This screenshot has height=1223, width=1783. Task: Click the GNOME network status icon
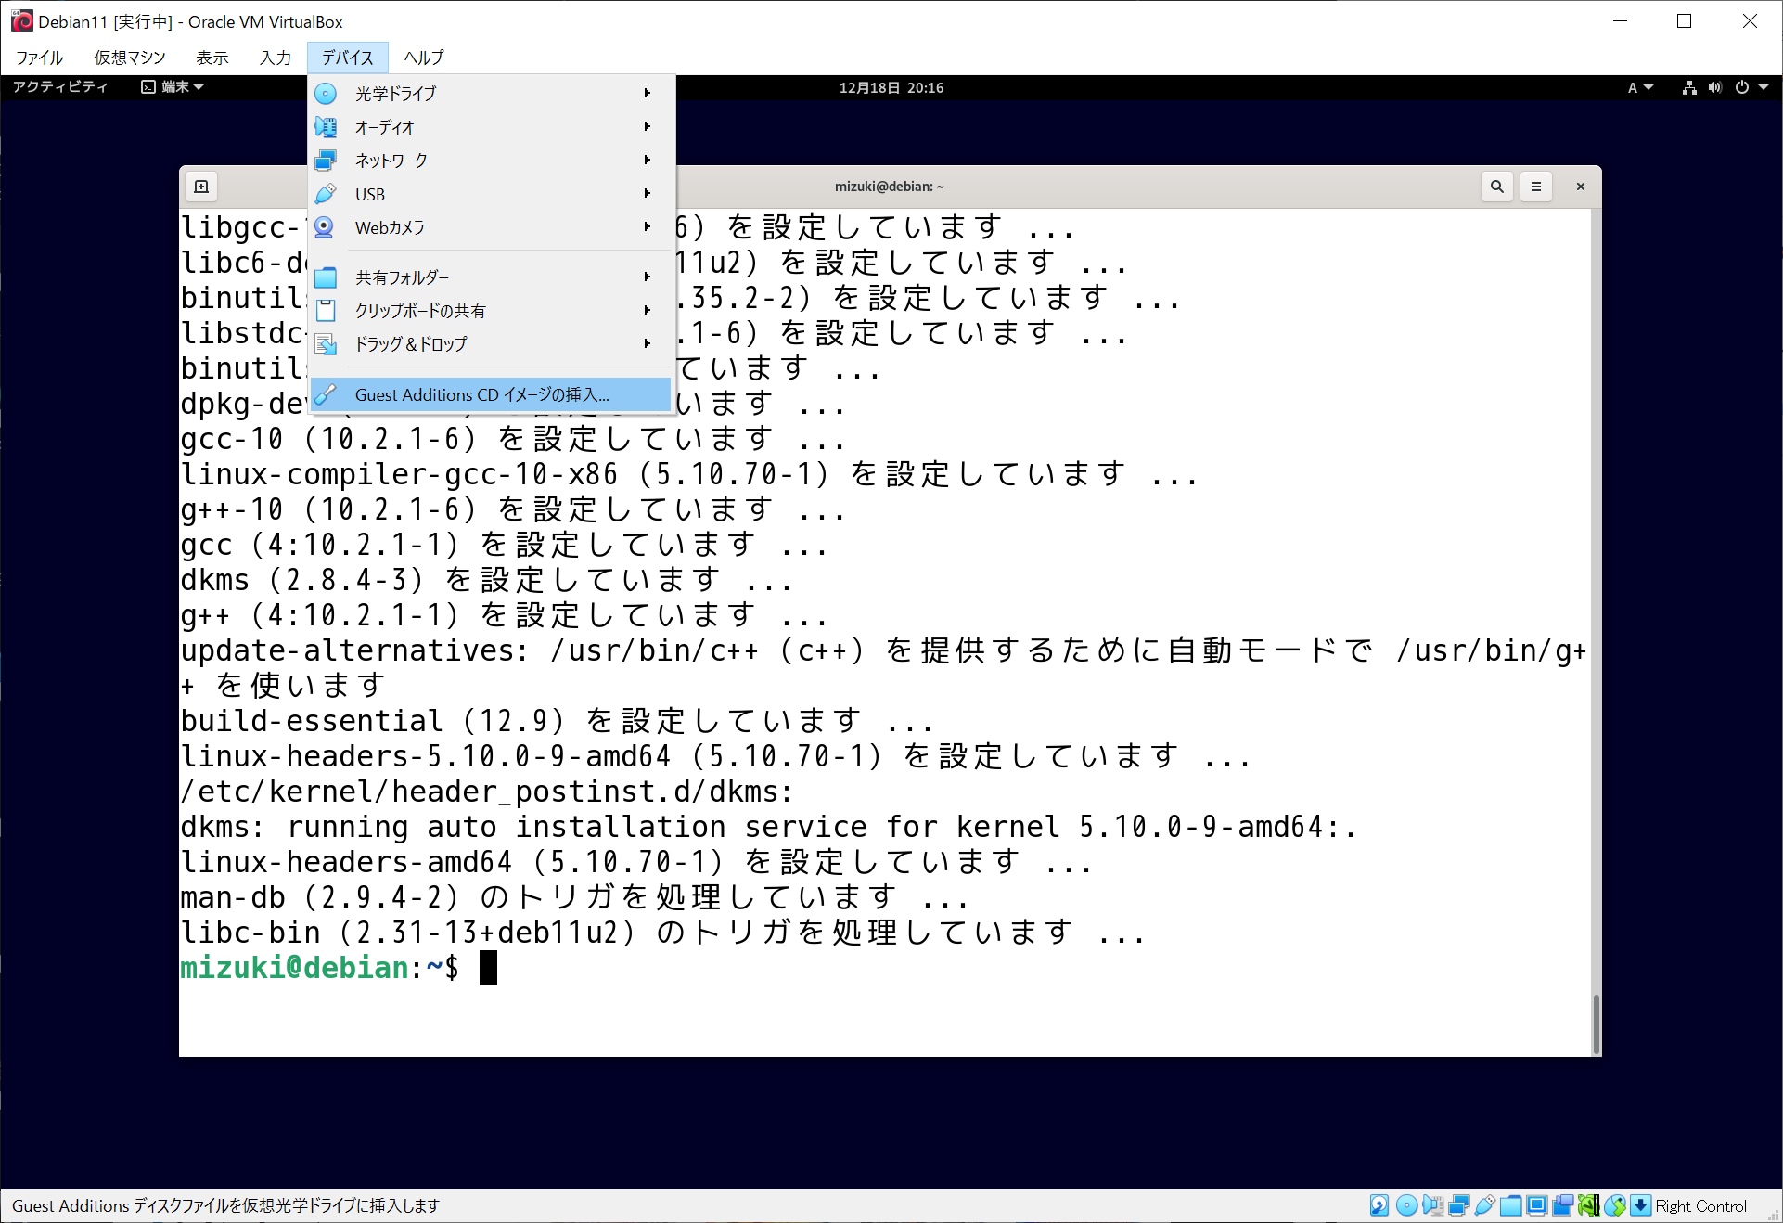1689,87
